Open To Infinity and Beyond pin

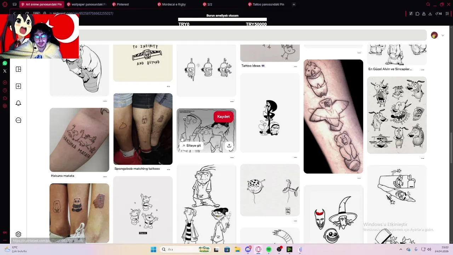tap(143, 63)
